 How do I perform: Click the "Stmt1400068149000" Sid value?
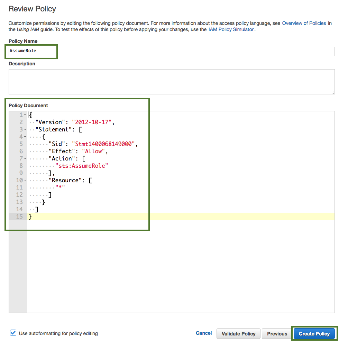click(x=103, y=144)
